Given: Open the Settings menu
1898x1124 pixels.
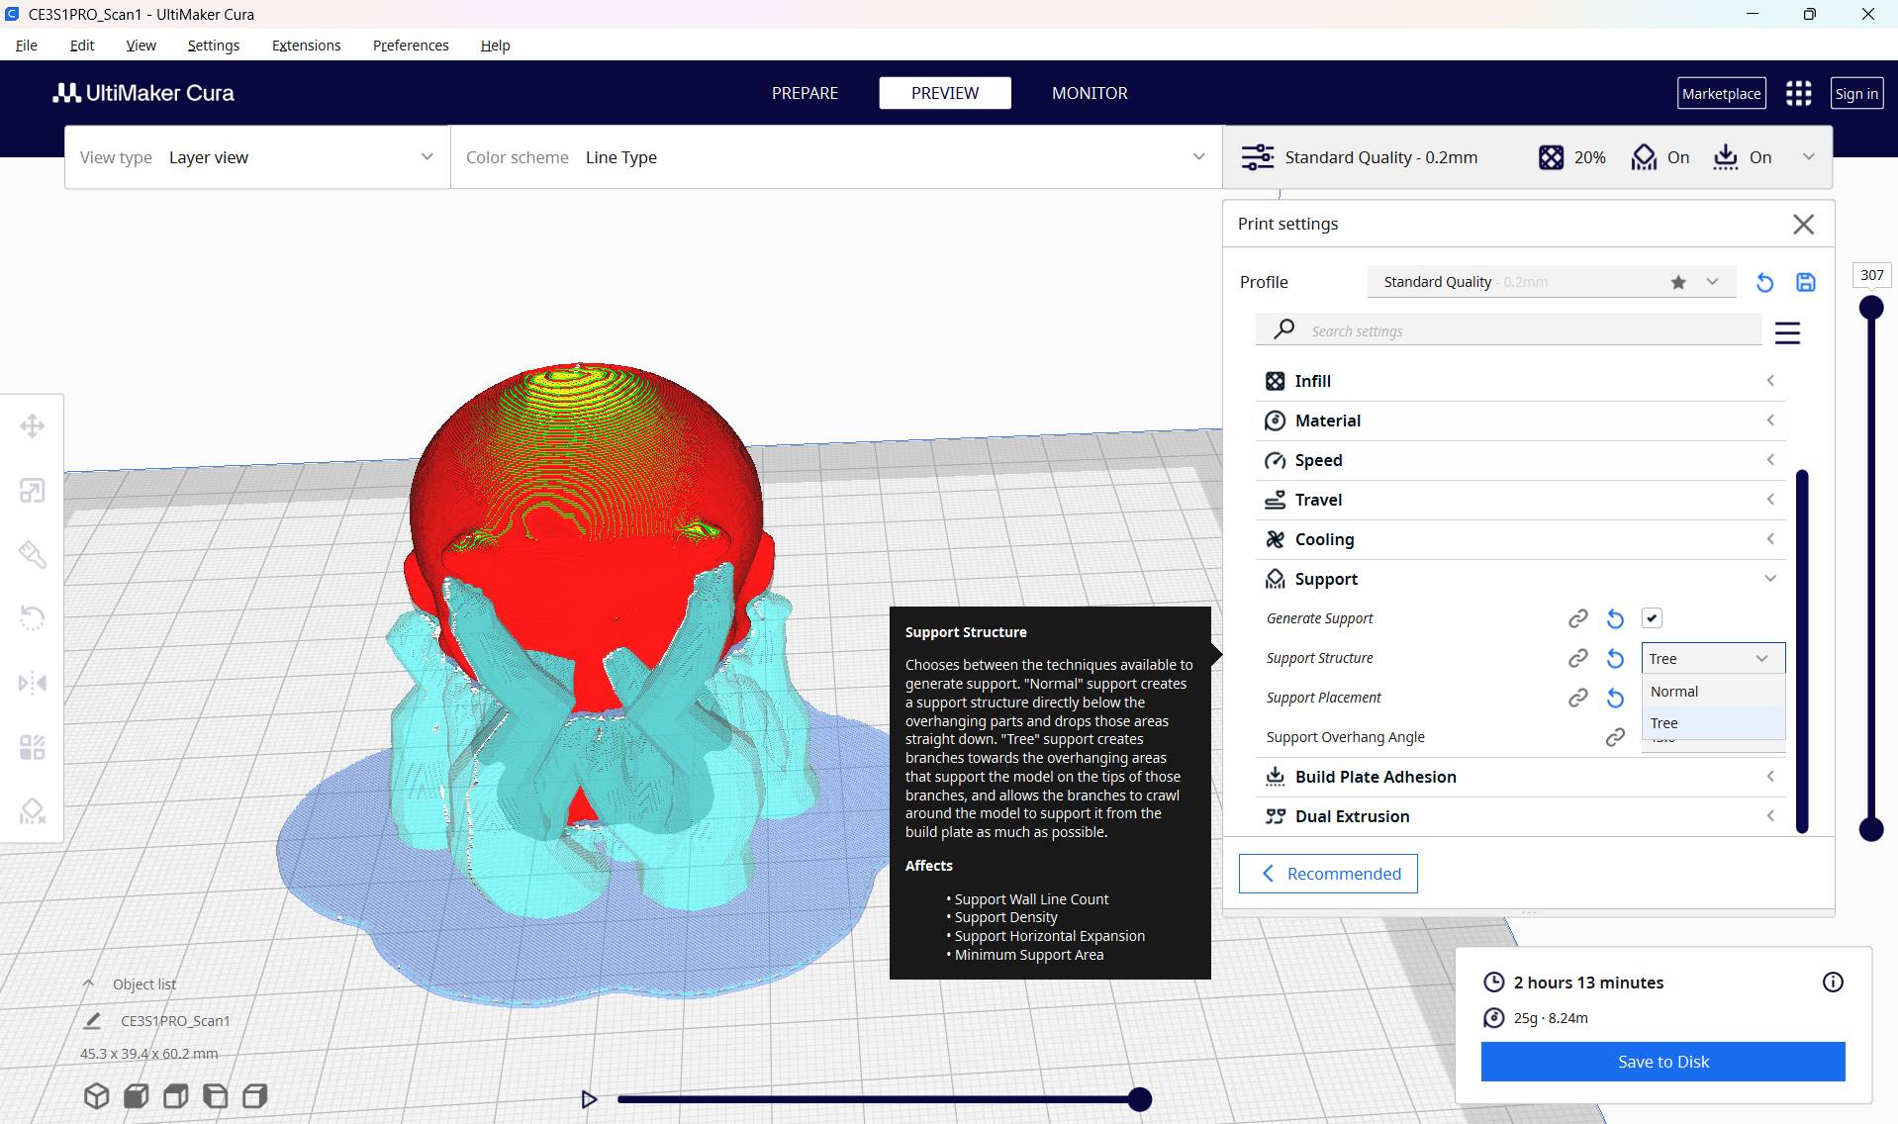Looking at the screenshot, I should [x=214, y=46].
